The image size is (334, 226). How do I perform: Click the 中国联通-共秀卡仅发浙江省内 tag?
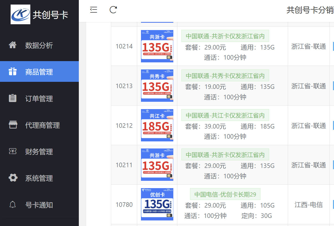(x=225, y=76)
